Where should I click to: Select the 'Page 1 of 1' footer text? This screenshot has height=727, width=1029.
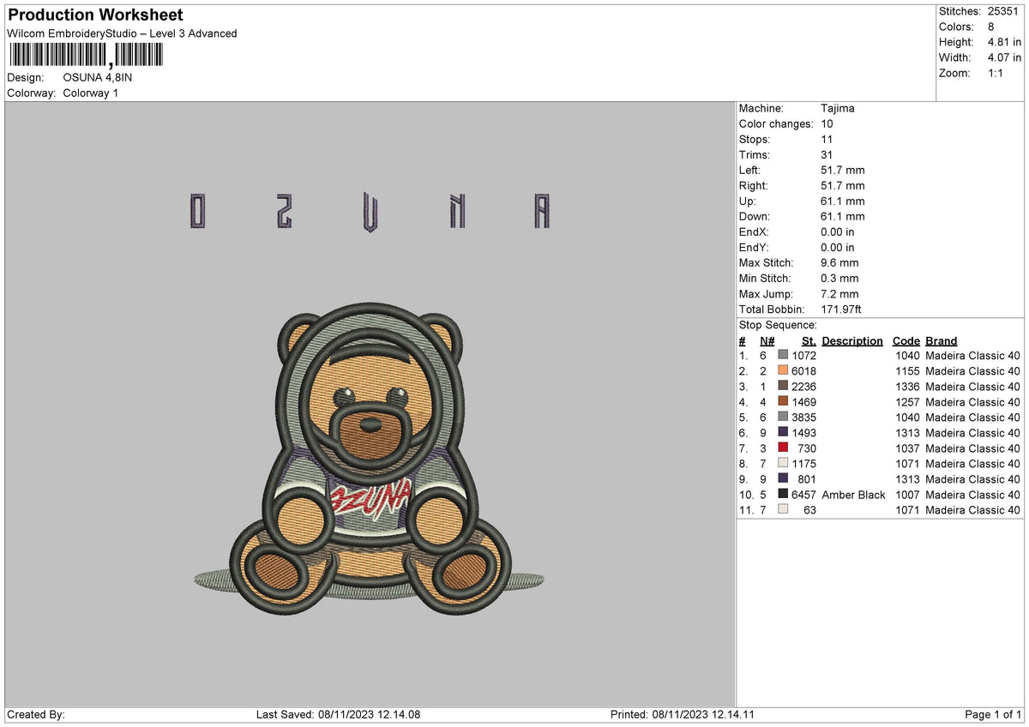993,715
